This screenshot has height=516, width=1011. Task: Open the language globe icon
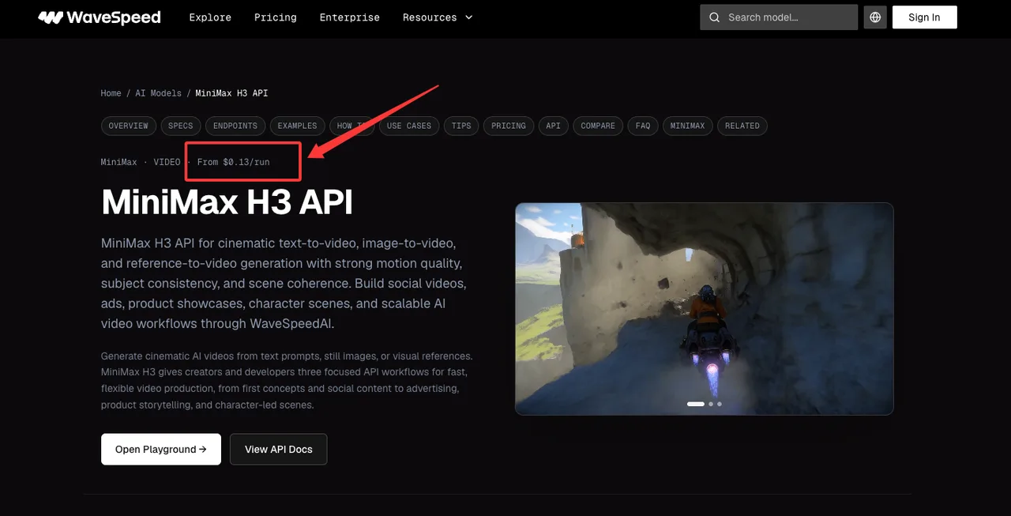(874, 17)
